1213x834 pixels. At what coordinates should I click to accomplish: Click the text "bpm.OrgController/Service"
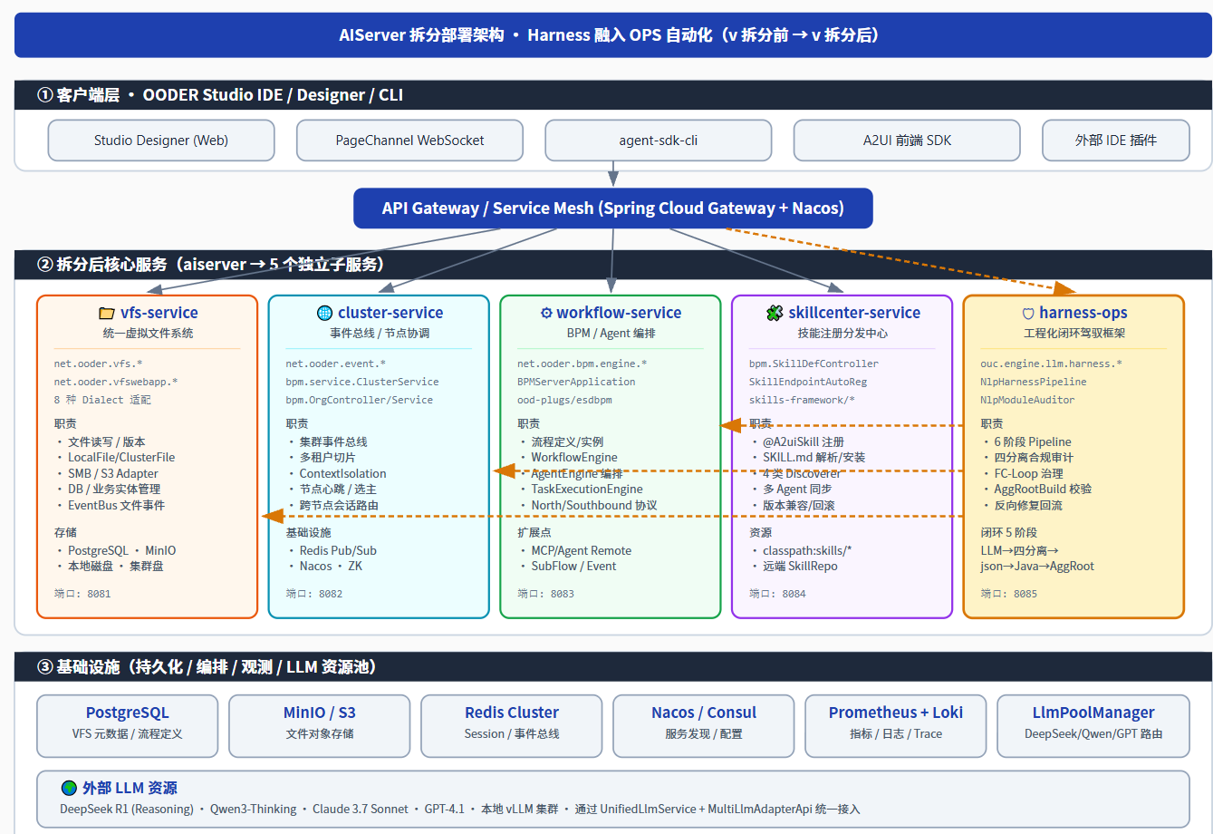coord(360,400)
